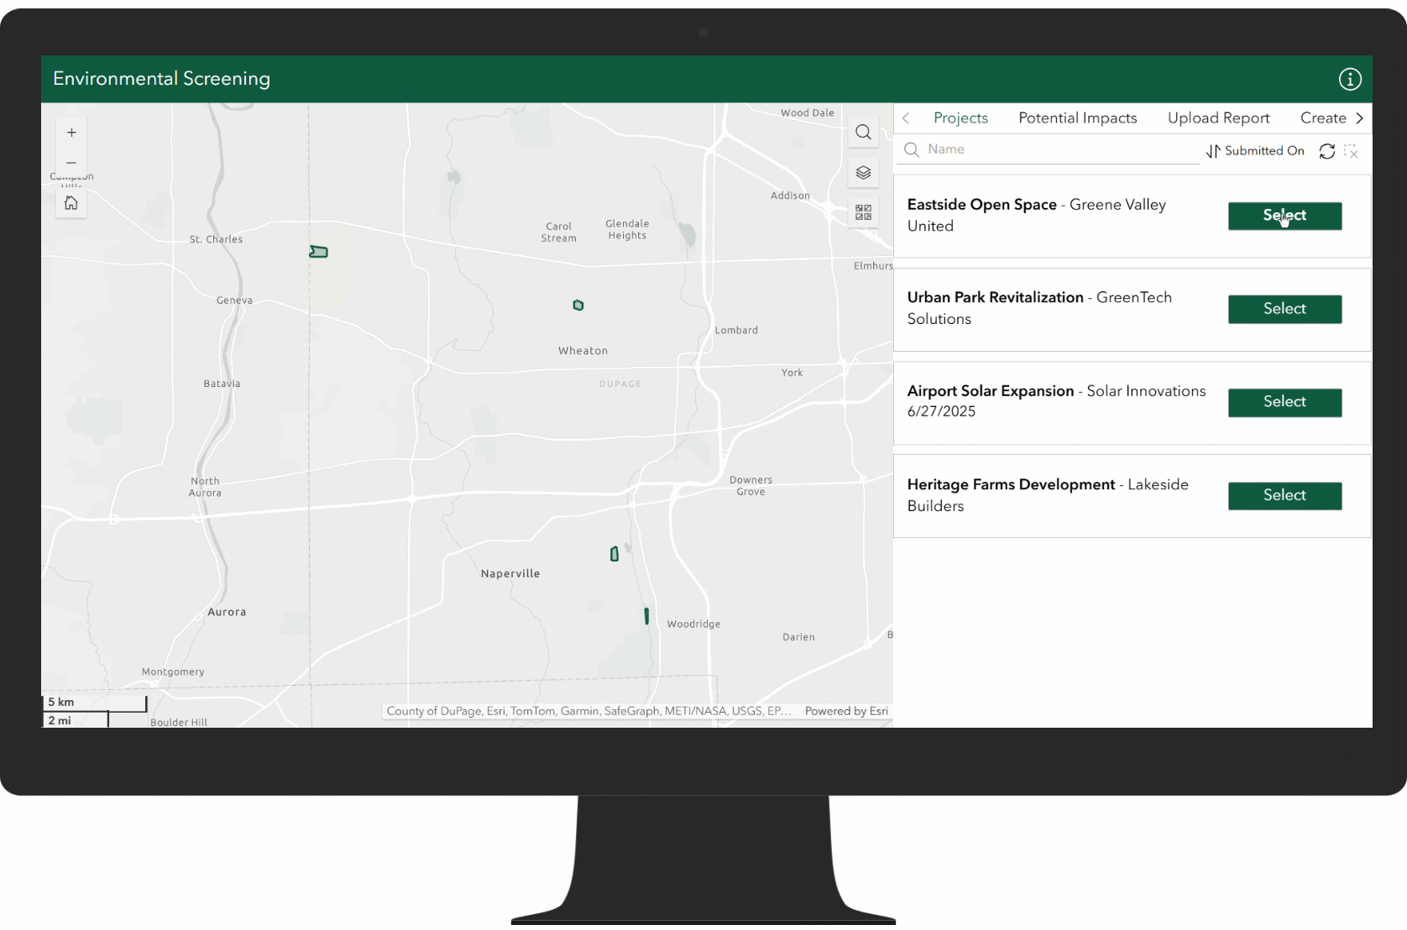Zoom in on the map
The height and width of the screenshot is (930, 1407).
[x=71, y=132]
